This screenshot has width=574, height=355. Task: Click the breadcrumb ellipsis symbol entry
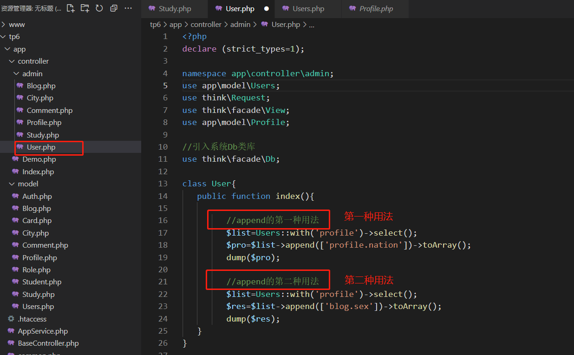click(x=312, y=25)
